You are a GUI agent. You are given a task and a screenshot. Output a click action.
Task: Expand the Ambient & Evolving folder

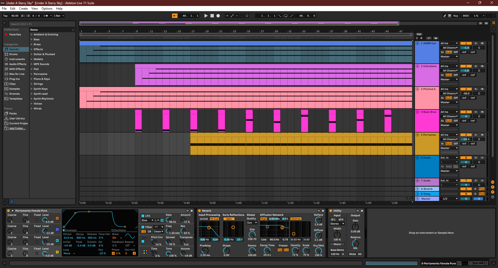click(32, 35)
